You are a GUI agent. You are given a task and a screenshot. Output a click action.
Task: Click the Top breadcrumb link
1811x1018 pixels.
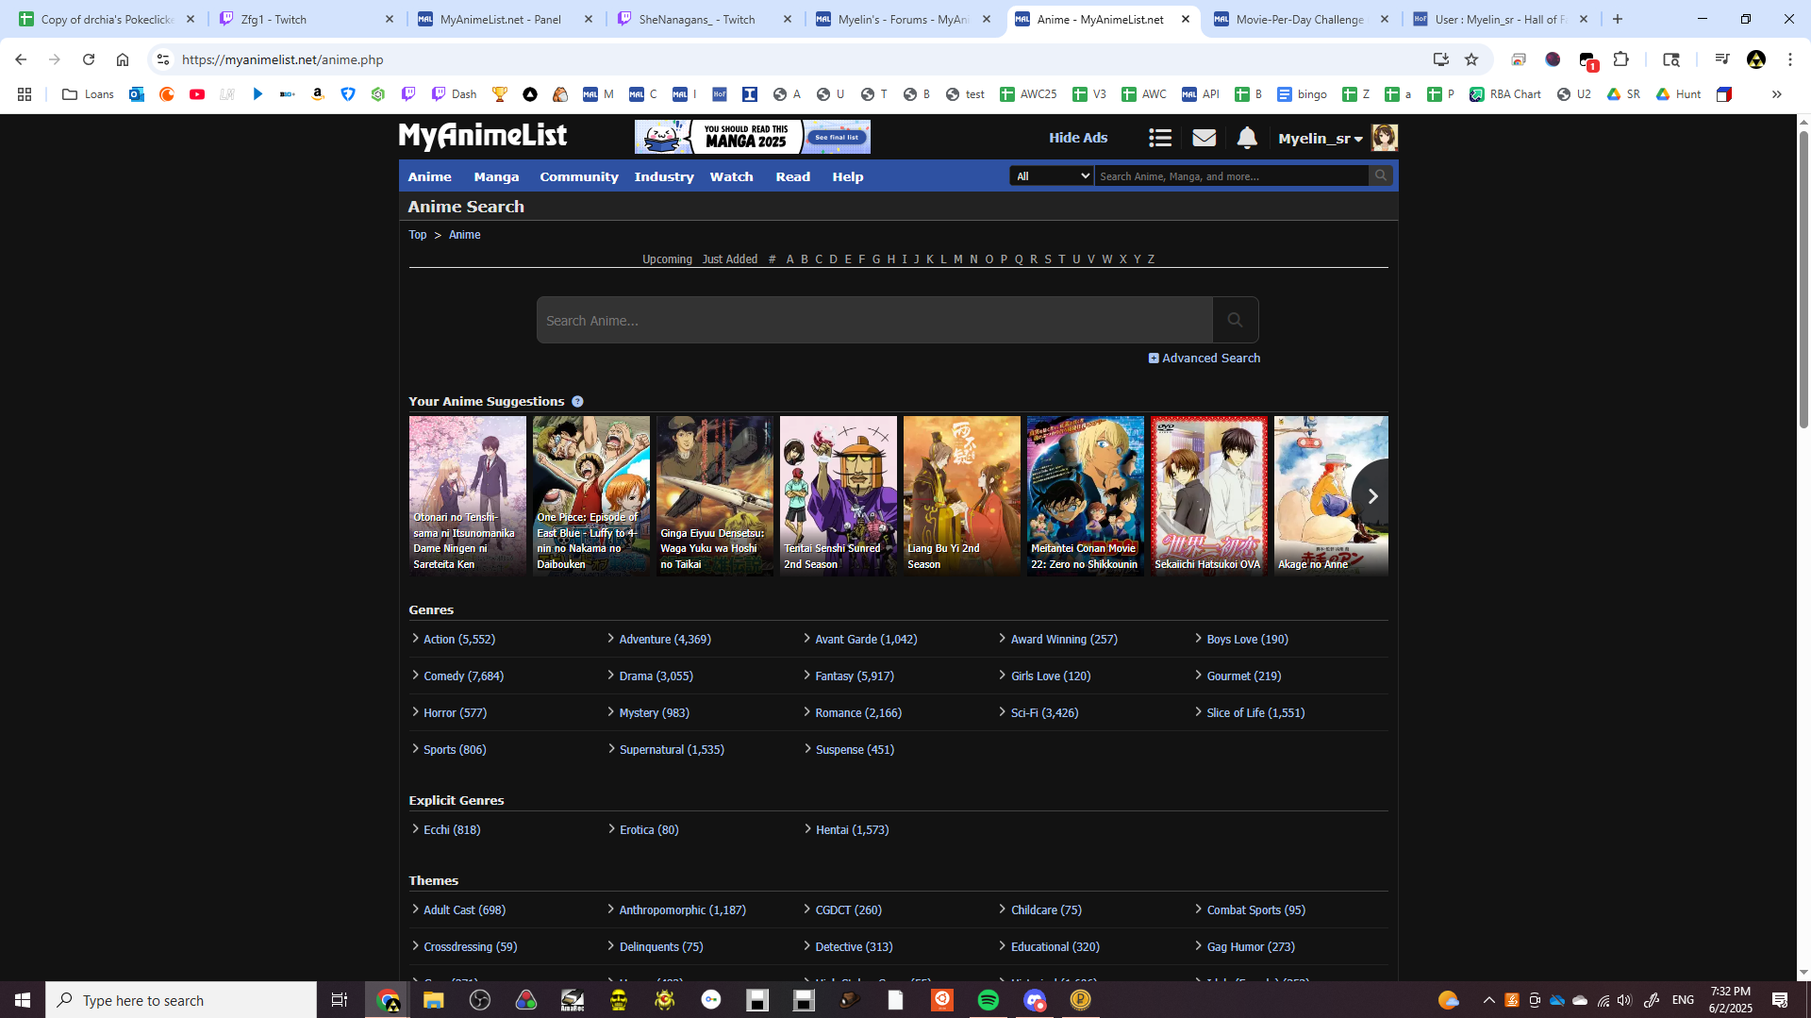[x=418, y=235]
